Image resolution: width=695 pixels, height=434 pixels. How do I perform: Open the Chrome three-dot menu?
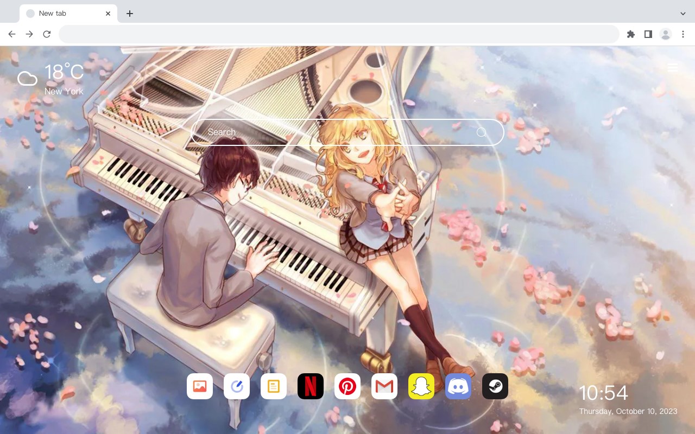pos(683,34)
